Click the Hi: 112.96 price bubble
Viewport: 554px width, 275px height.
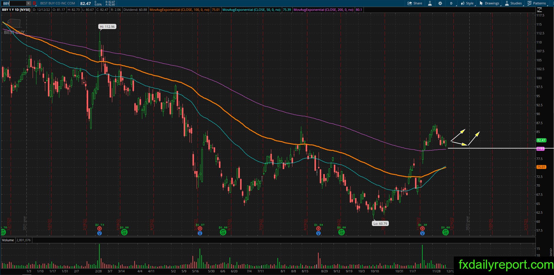107,27
